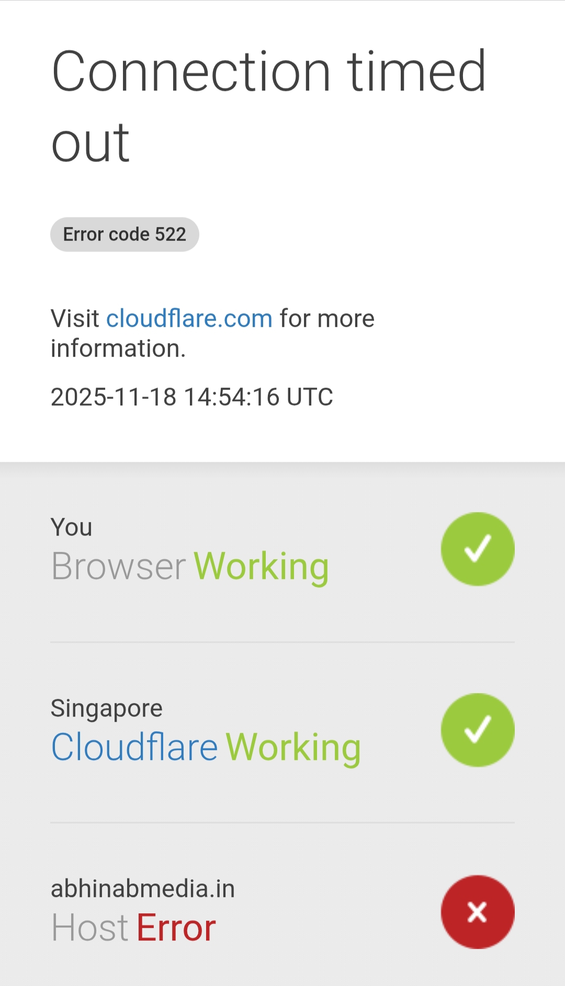Click the gray Browser status text

click(119, 566)
